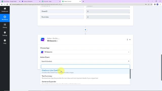Click the Choose App label
This screenshot has width=162, height=91.
tap(45, 48)
